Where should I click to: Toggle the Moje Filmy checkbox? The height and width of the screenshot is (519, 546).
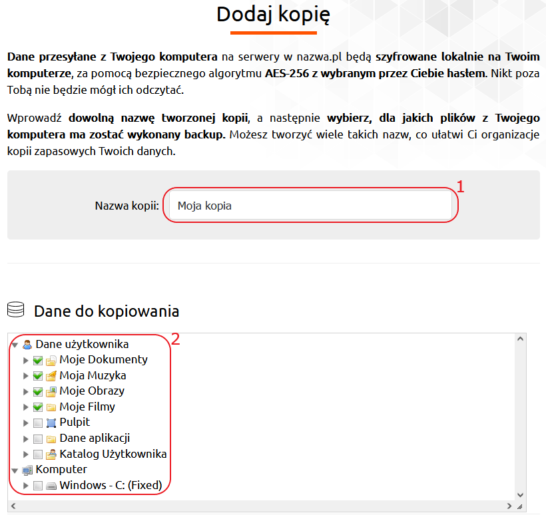click(38, 407)
